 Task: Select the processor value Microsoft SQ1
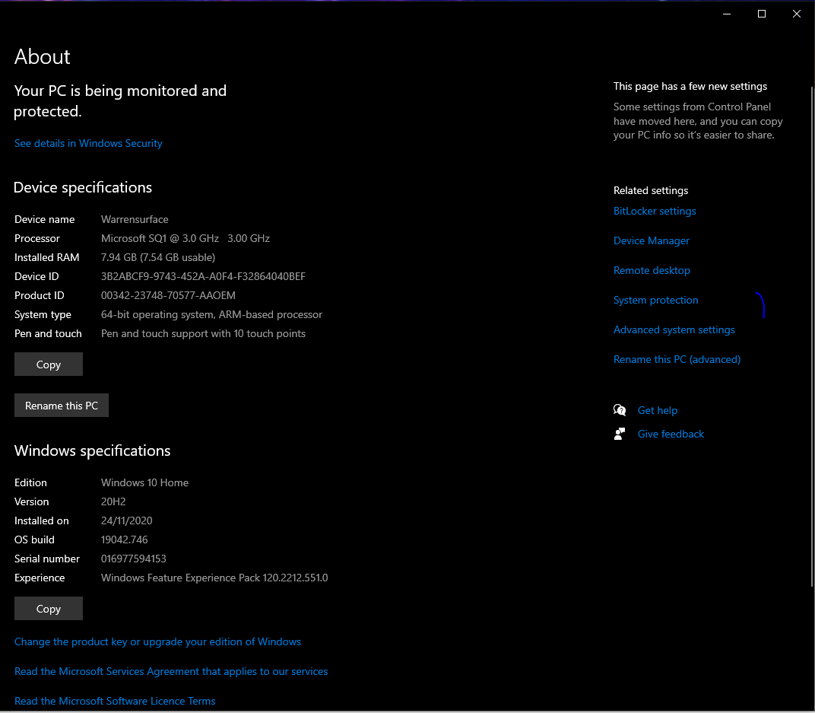[x=185, y=238]
